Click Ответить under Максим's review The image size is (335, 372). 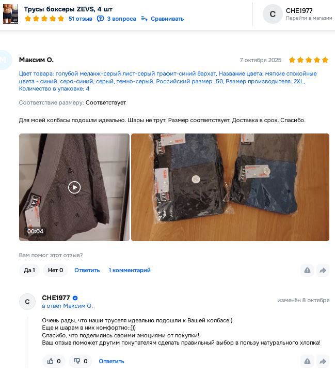(x=87, y=270)
